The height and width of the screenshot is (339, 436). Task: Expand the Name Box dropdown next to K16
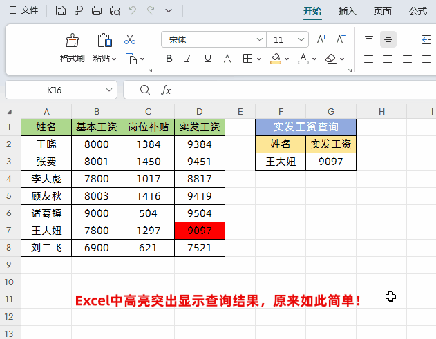pos(109,90)
